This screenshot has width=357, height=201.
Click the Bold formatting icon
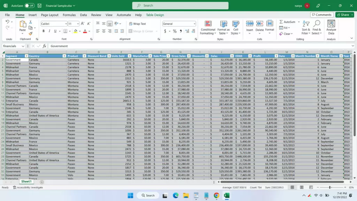point(43,31)
